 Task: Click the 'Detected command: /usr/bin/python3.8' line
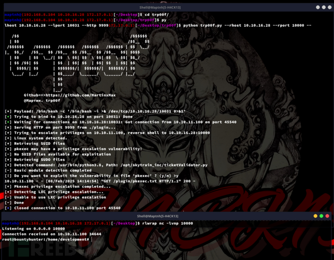[106, 165]
